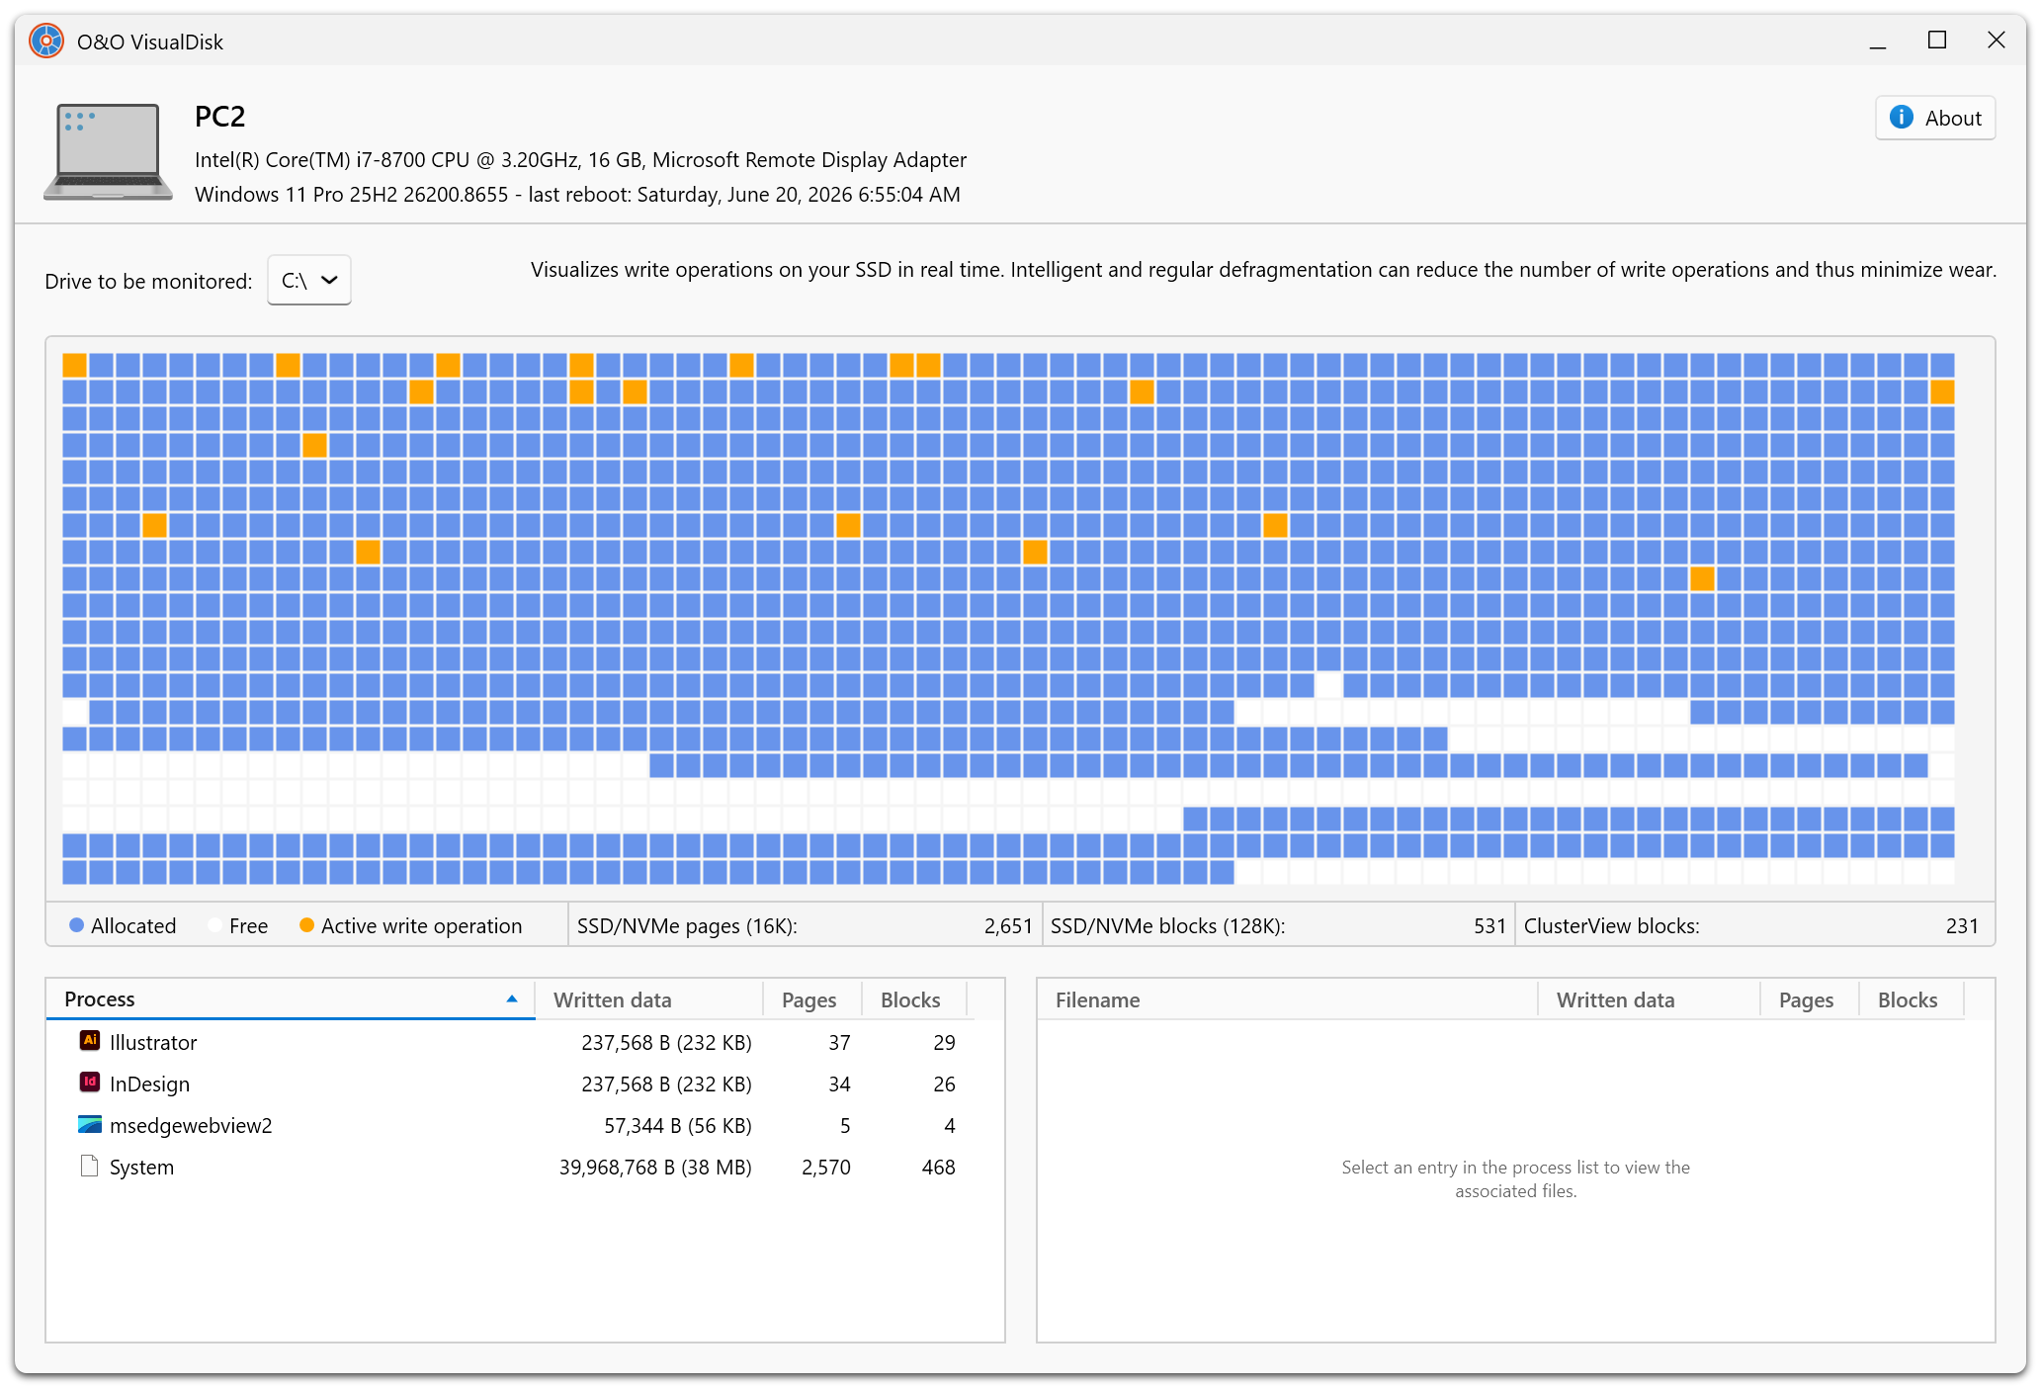The image size is (2041, 1388).
Task: Open the C:\ drive selection dropdown
Action: click(309, 281)
